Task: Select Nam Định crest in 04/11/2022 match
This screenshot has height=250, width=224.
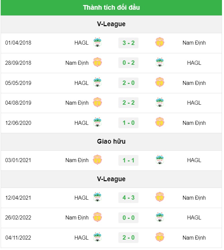Action: coord(160,237)
